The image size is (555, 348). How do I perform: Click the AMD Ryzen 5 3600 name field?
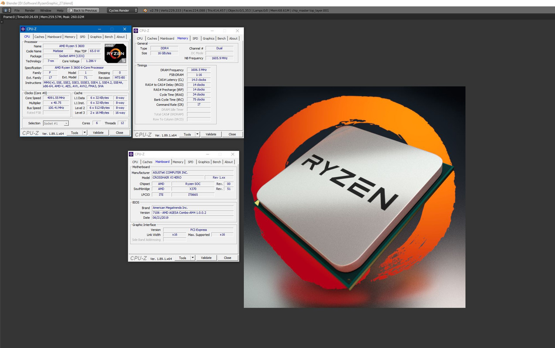[x=72, y=46]
